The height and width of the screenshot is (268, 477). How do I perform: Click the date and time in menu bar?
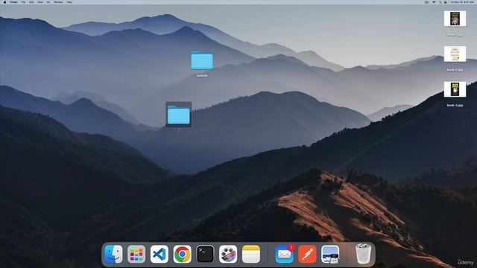point(462,2)
